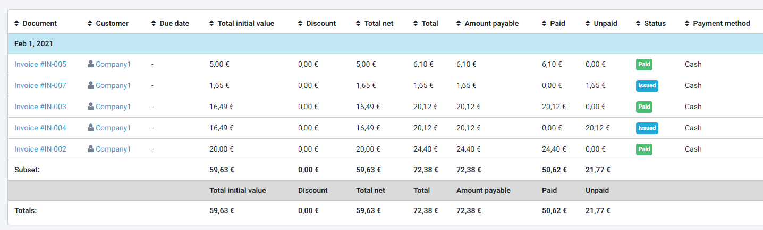
Task: Open Invoice #IN-004 document
Action: [x=40, y=128]
